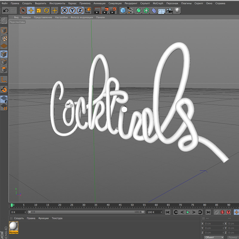Click the Undo arrow icon
The image size is (239, 239).
click(5, 11)
